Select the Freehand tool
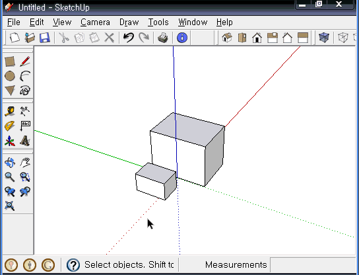 [x=25, y=91]
